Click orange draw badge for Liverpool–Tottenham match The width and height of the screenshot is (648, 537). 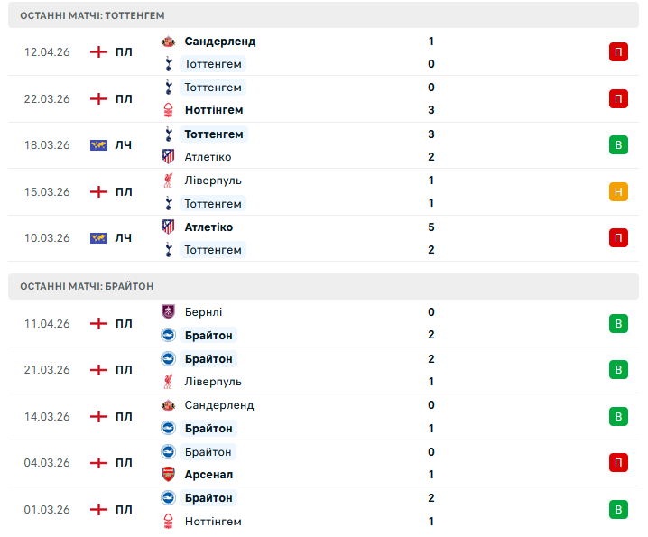point(618,191)
